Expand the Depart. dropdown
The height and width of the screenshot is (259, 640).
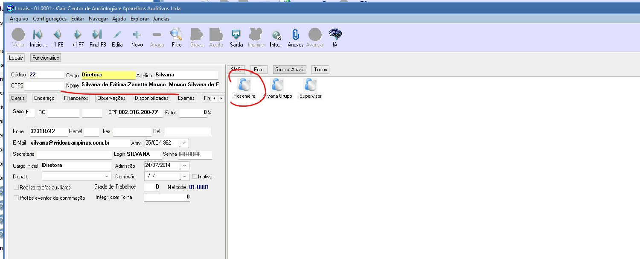[107, 176]
